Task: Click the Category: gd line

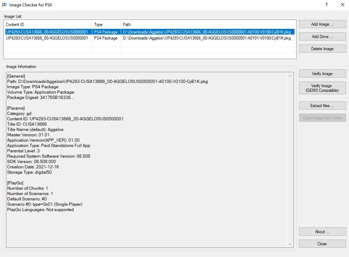Action: point(19,114)
